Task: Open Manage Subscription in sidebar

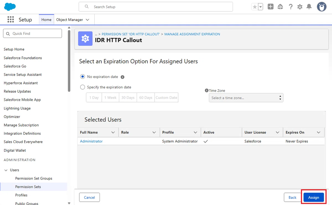Action: coord(21,125)
